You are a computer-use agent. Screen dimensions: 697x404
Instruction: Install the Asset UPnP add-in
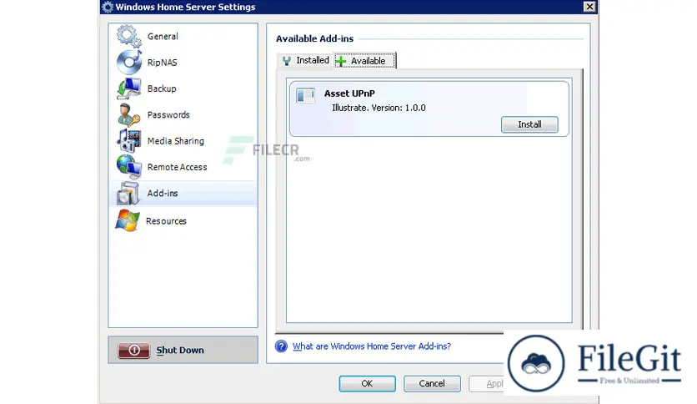point(529,124)
